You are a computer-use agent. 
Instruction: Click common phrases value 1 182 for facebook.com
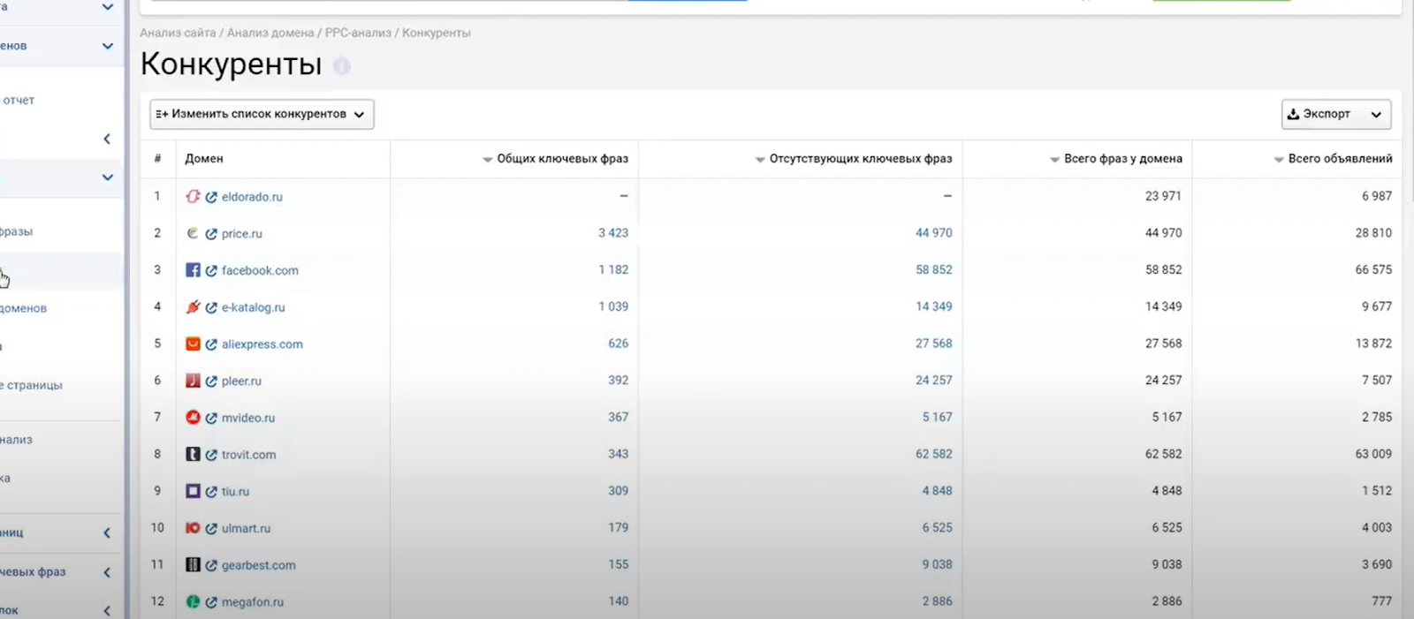pos(613,270)
